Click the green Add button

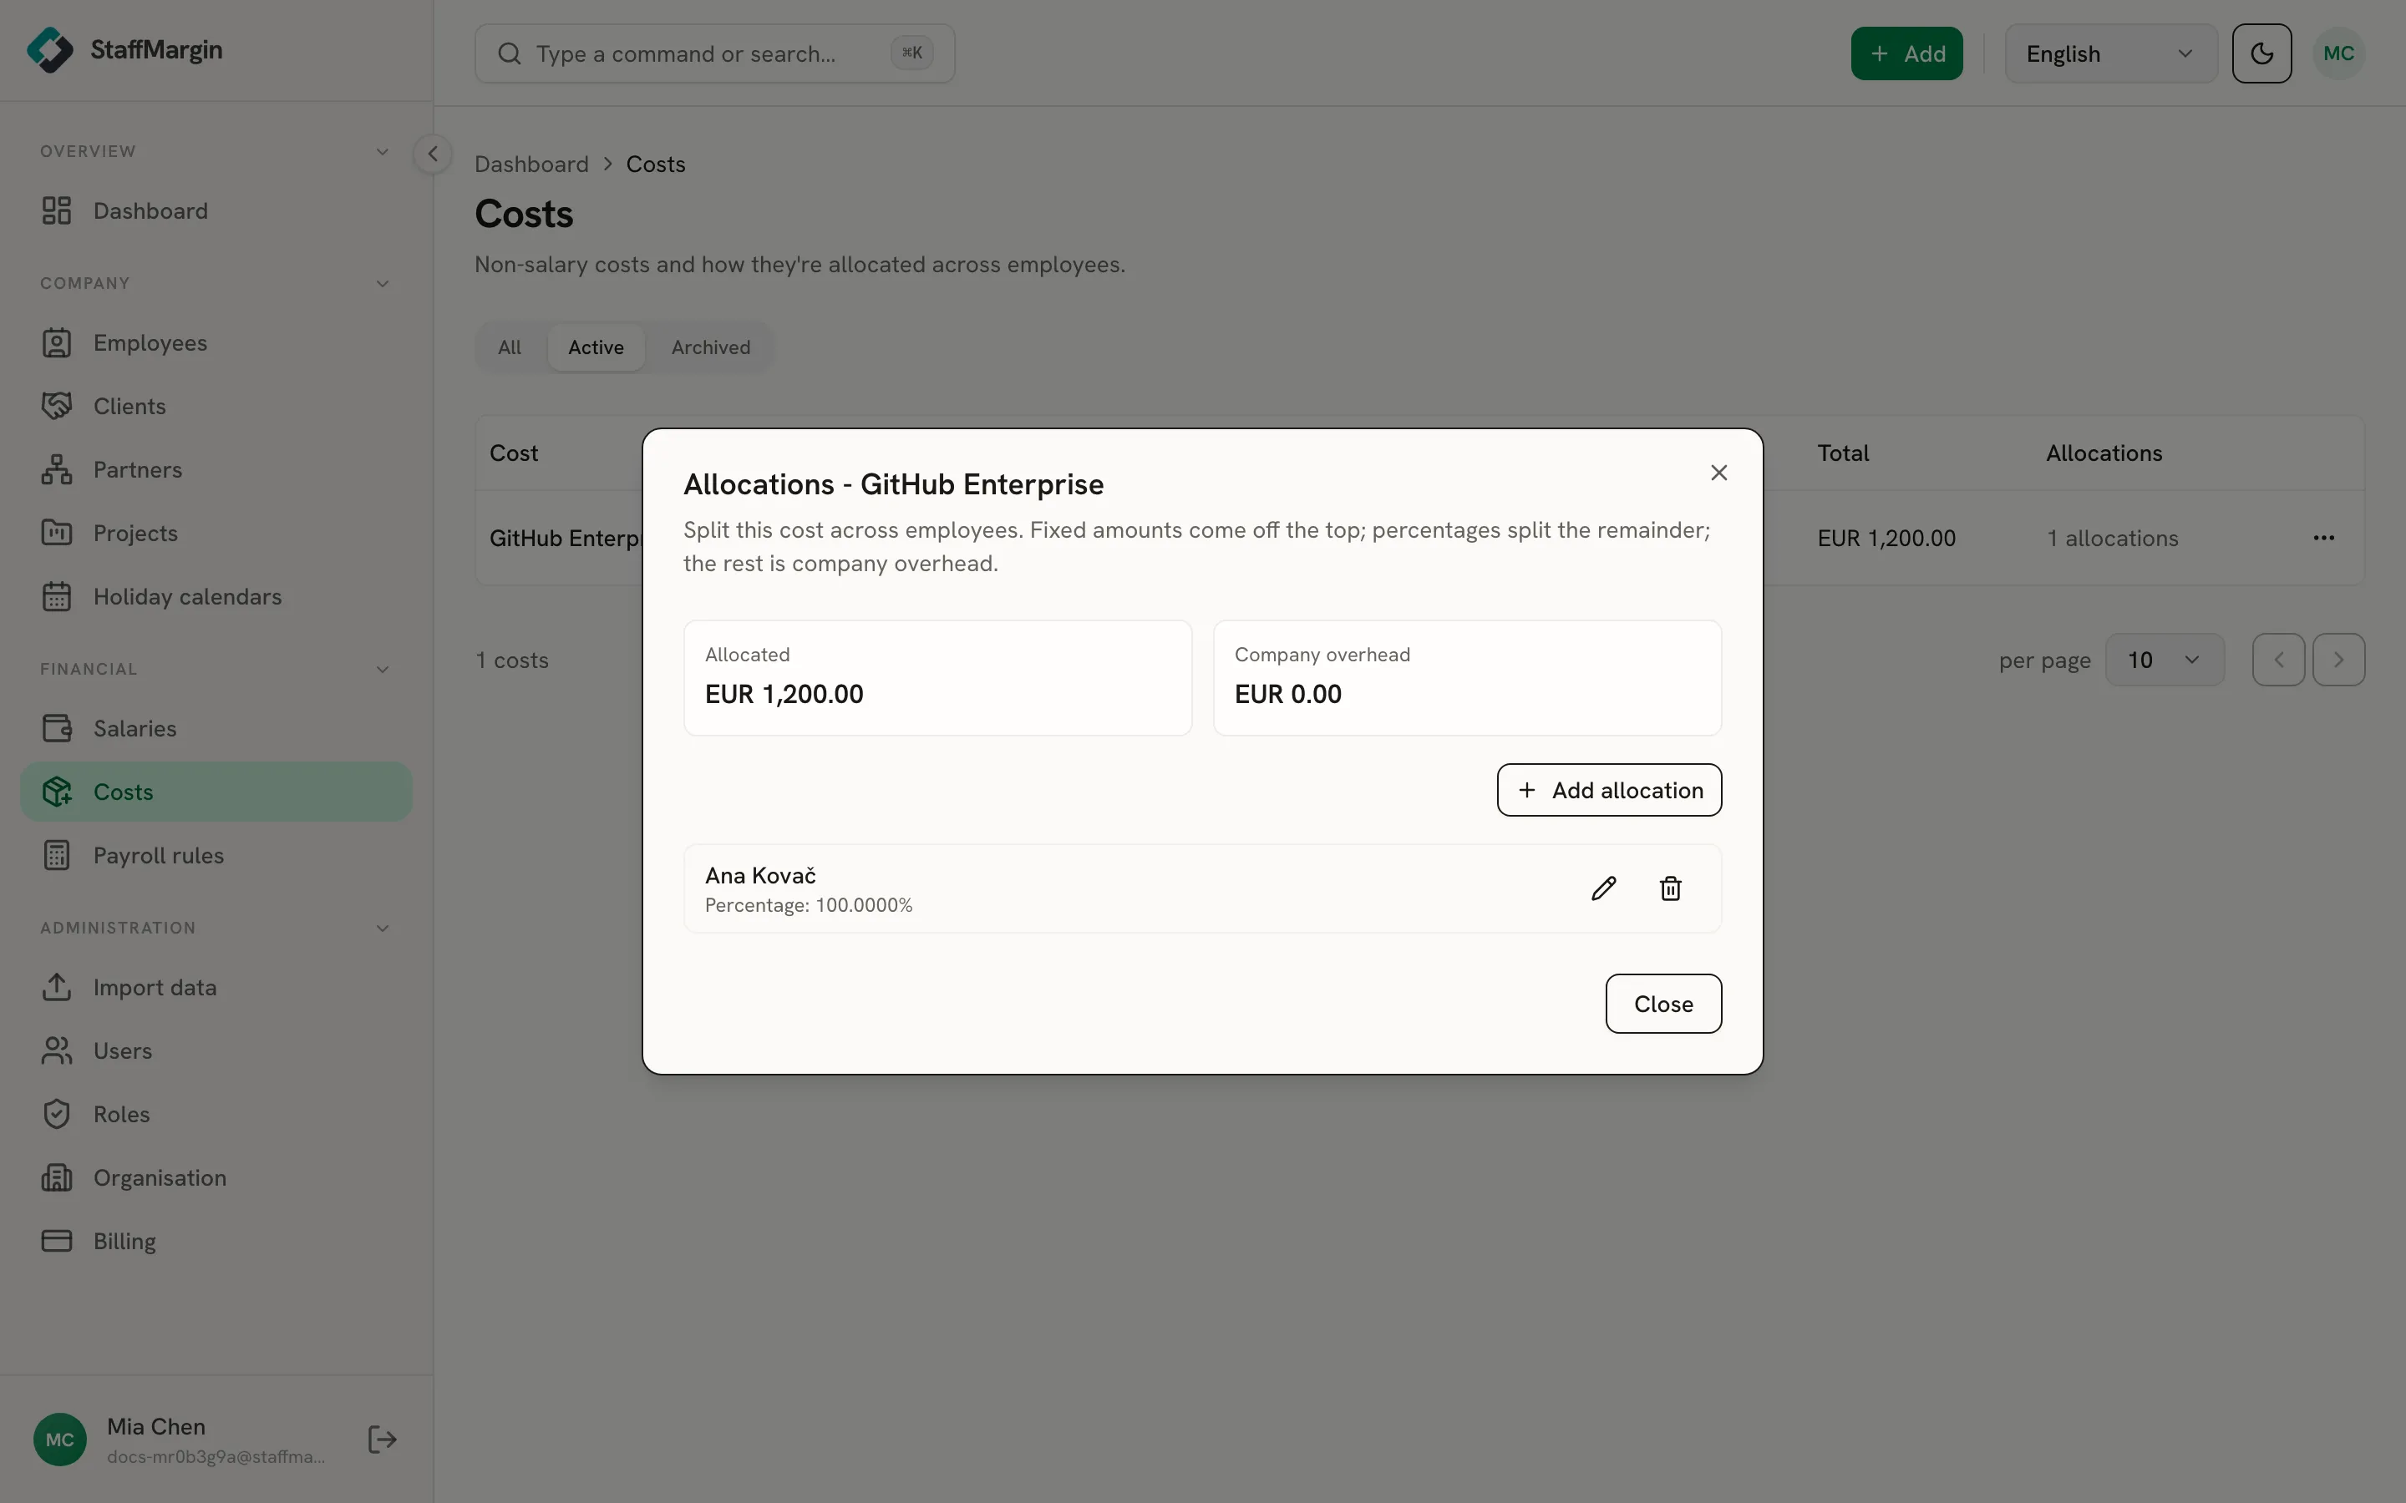click(x=1906, y=53)
